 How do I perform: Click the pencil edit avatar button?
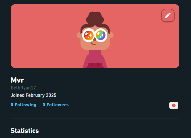[x=168, y=15]
